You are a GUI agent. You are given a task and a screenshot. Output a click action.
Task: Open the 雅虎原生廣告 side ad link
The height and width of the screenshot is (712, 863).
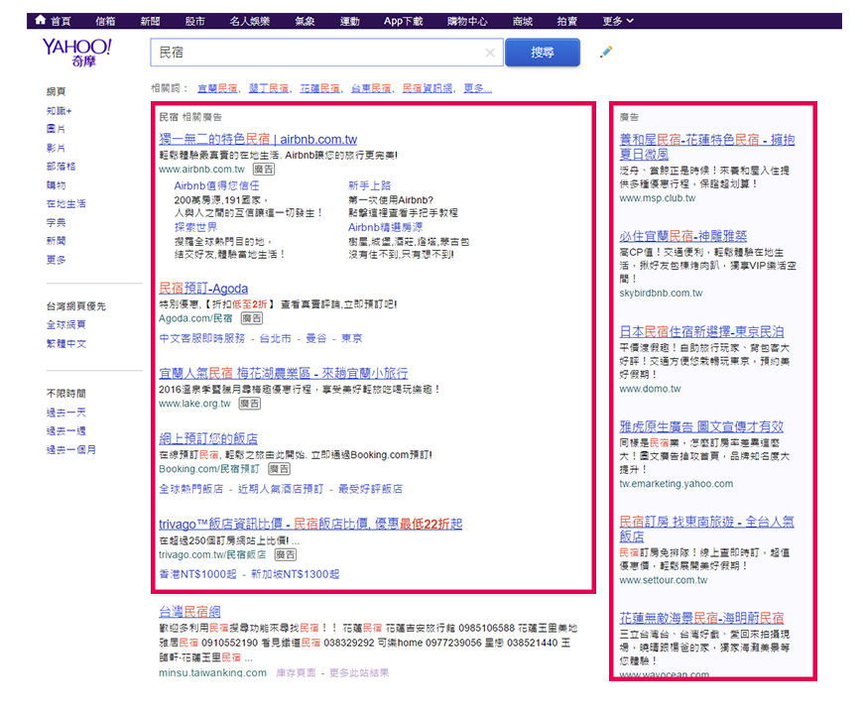701,426
